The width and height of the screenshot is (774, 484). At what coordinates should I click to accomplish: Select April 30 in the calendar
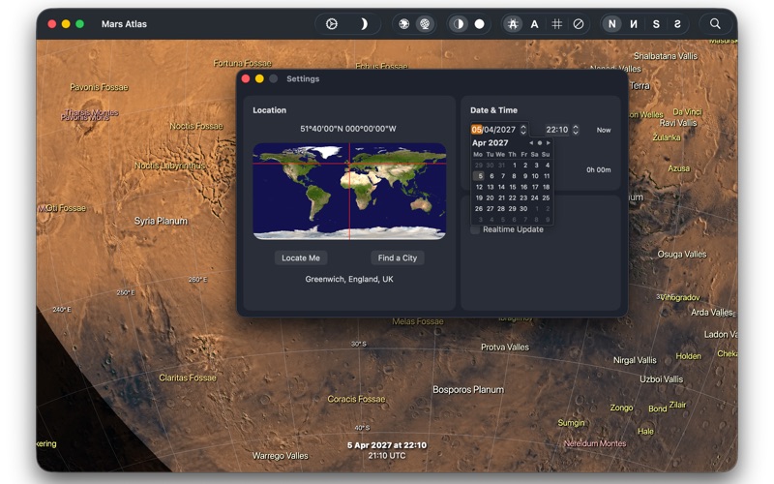click(x=523, y=208)
